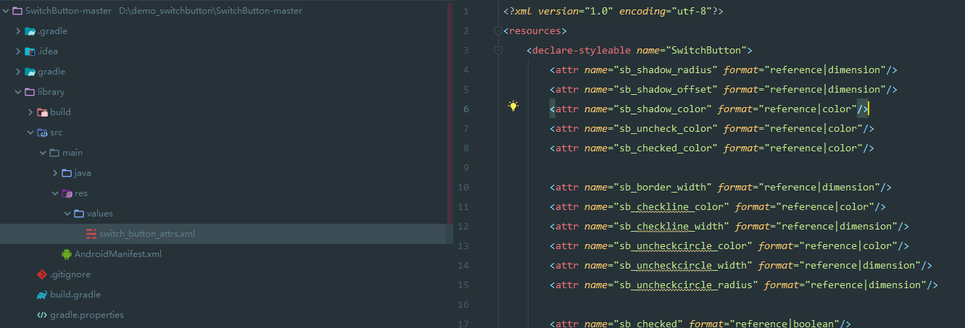Click the red build folder icon
The height and width of the screenshot is (328, 965).
point(42,112)
